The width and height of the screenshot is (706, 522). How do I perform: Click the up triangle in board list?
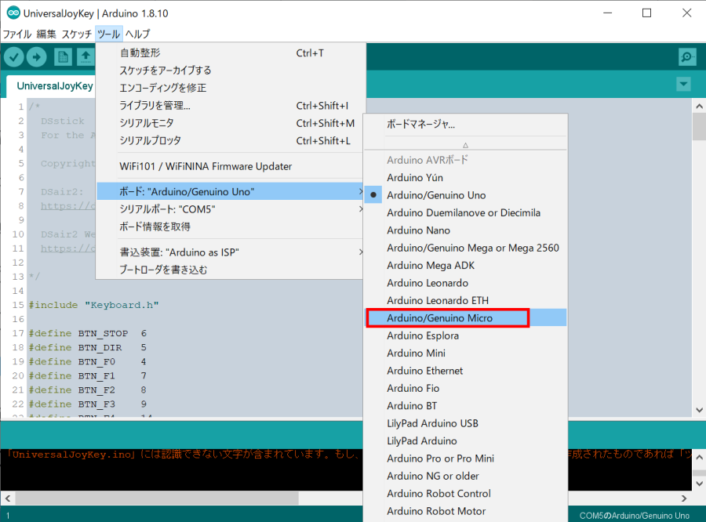465,145
